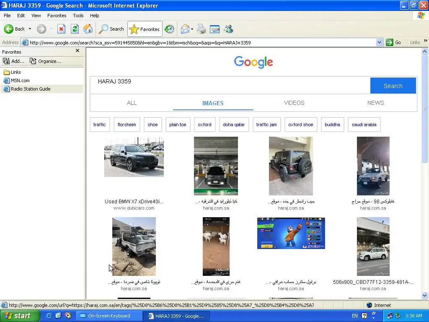The width and height of the screenshot is (429, 322).
Task: Switch to the VIDEOS tab
Action: [x=294, y=103]
